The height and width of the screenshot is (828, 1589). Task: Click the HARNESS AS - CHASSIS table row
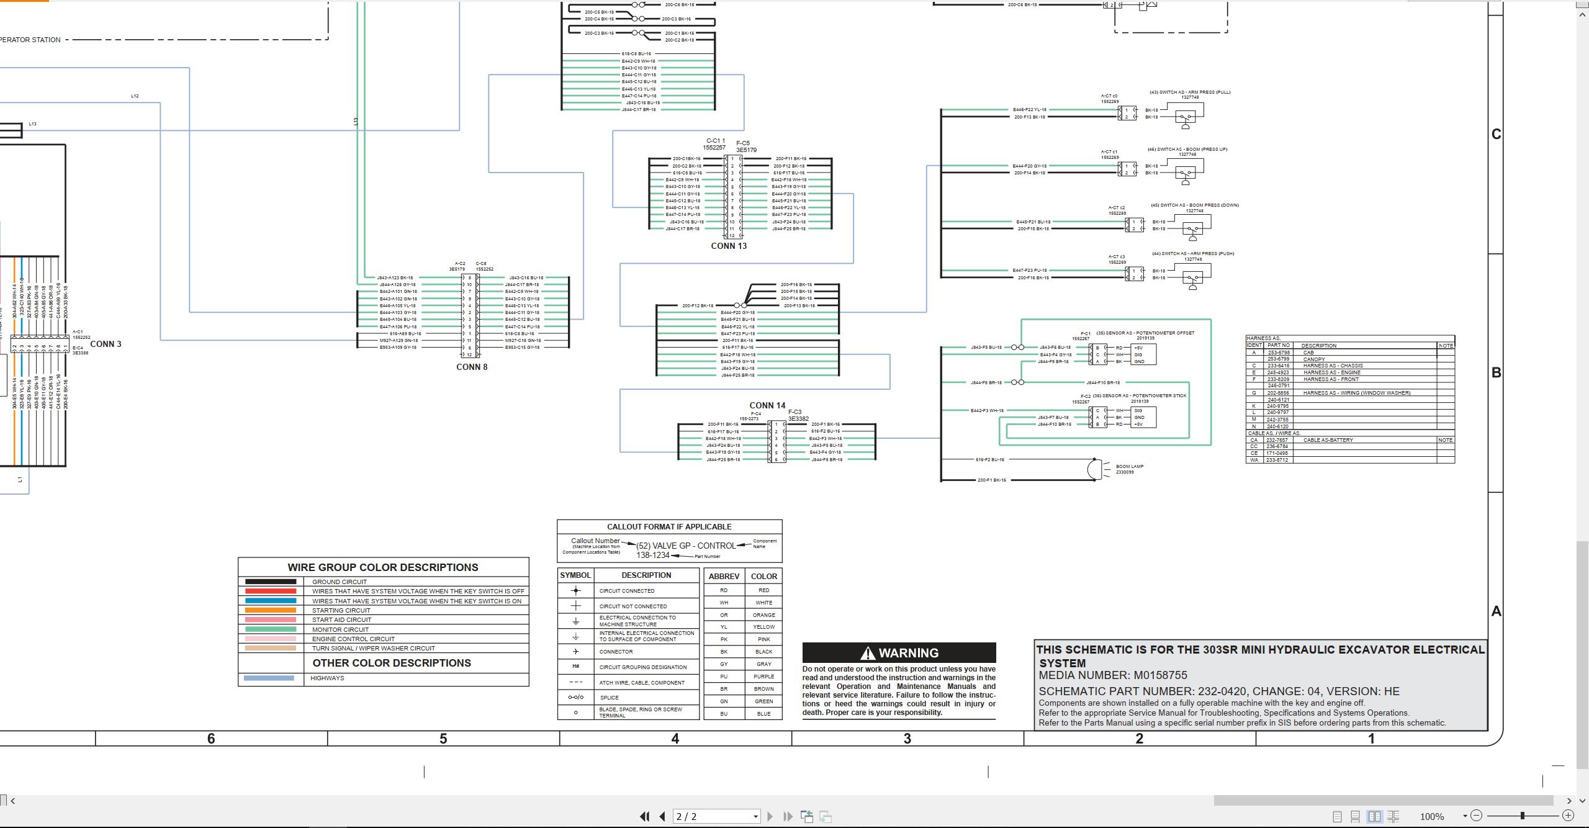(x=1350, y=366)
